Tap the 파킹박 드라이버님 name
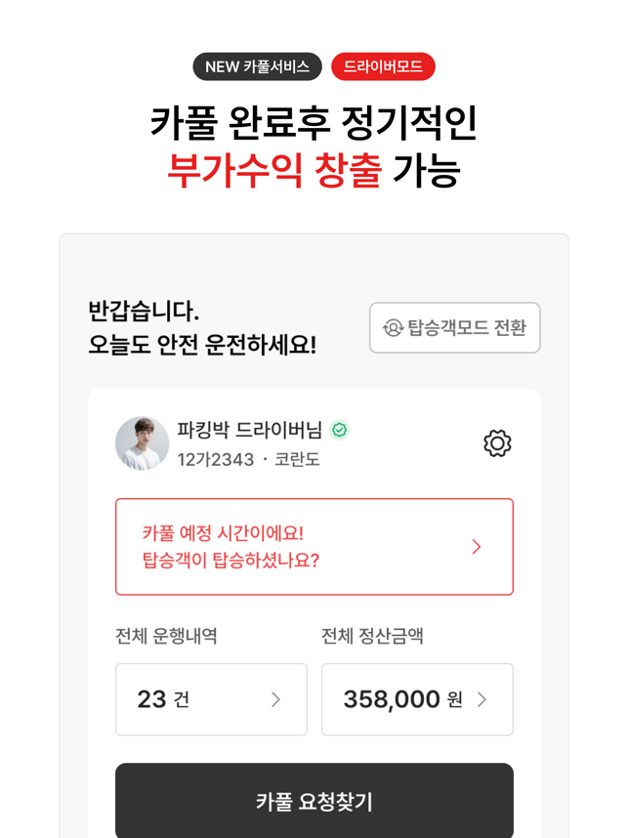This screenshot has height=838, width=628. pos(249,430)
